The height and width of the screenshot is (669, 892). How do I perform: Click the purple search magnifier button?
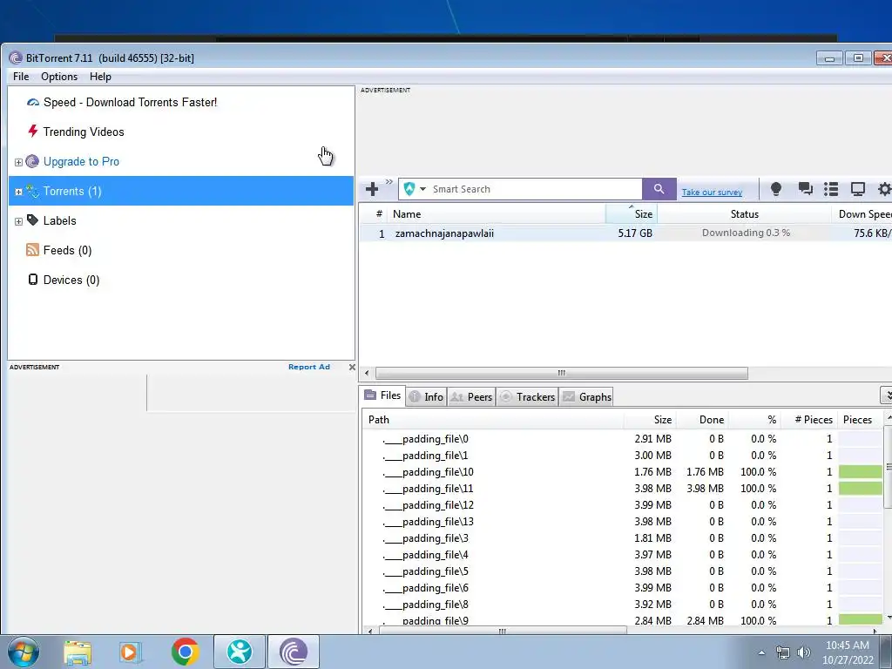click(x=659, y=189)
